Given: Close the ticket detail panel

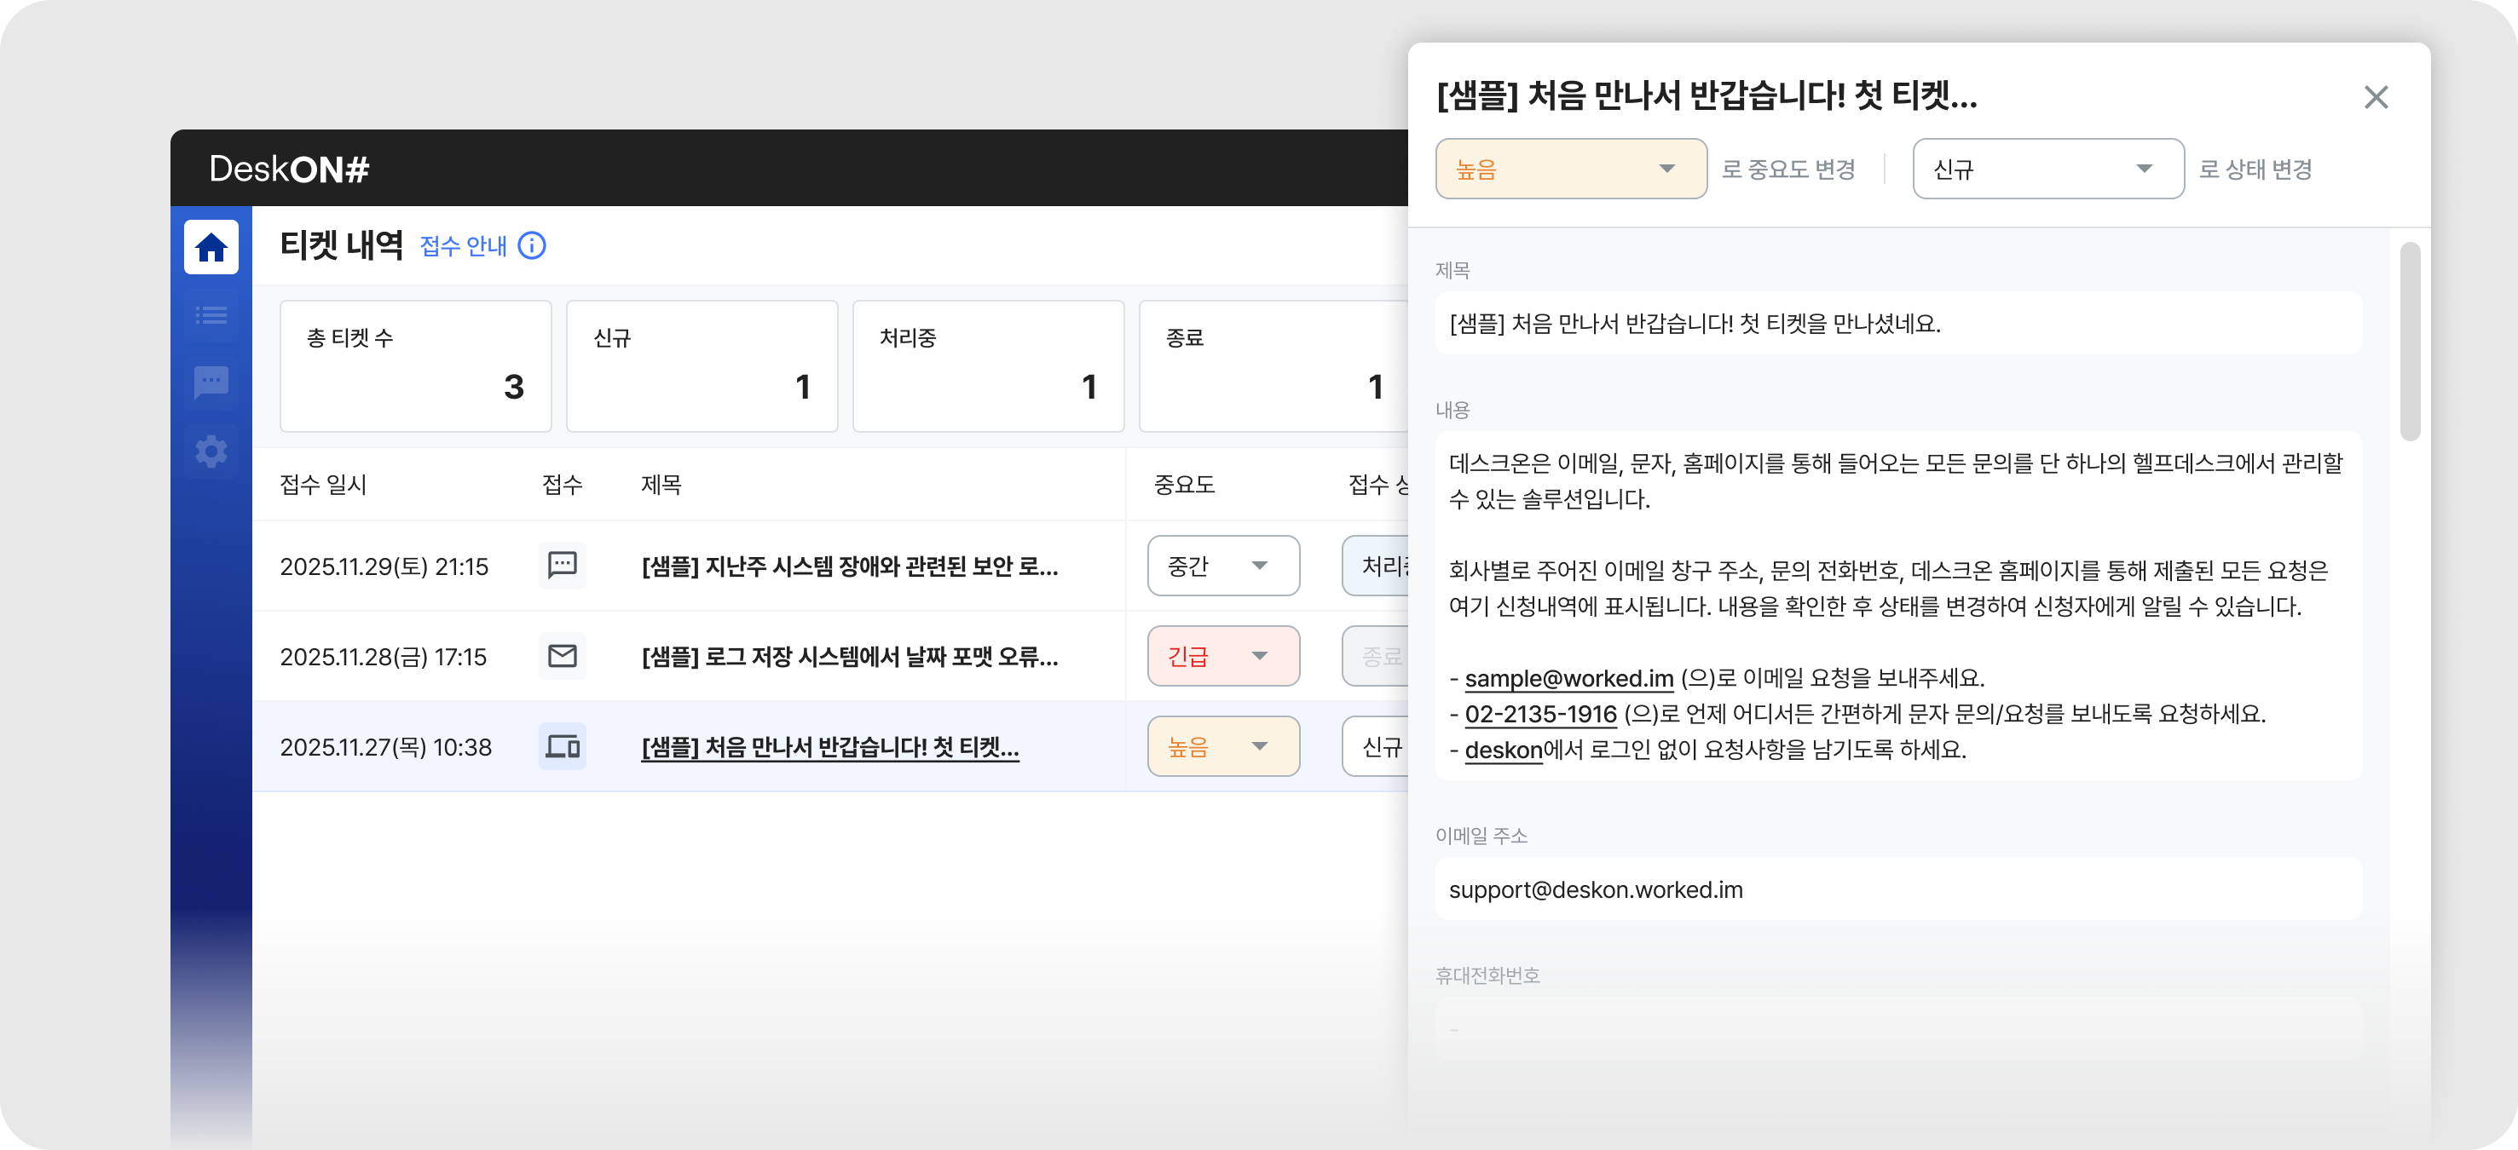Looking at the screenshot, I should [2376, 97].
